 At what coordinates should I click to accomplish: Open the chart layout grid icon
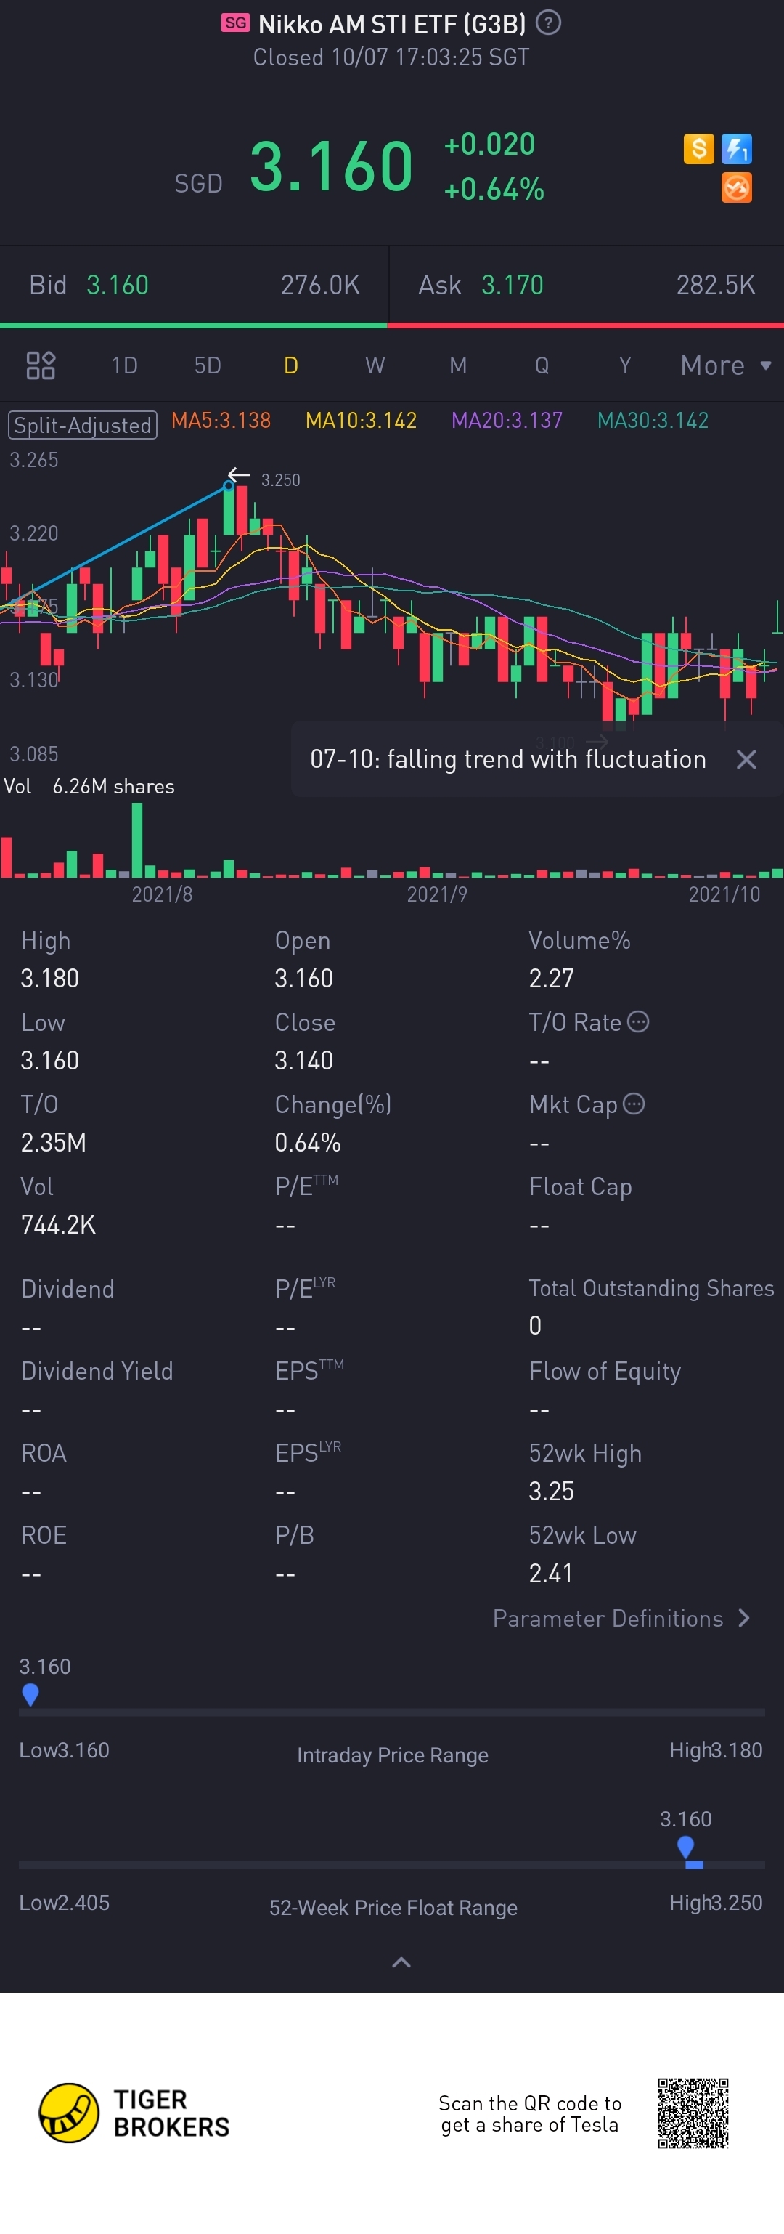click(41, 365)
